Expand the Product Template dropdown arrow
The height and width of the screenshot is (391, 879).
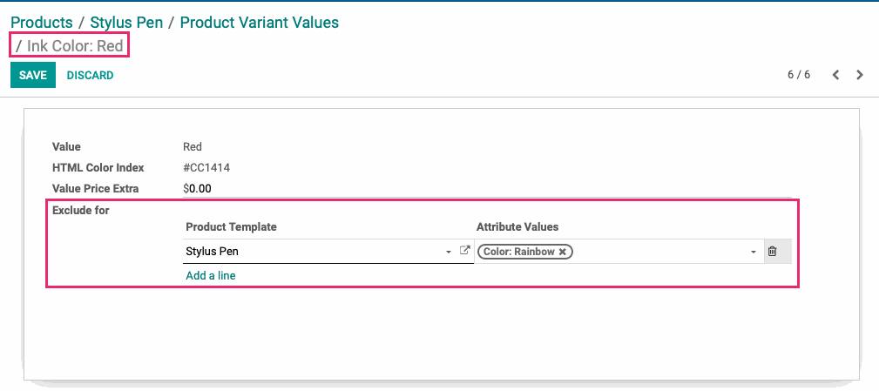[449, 252]
